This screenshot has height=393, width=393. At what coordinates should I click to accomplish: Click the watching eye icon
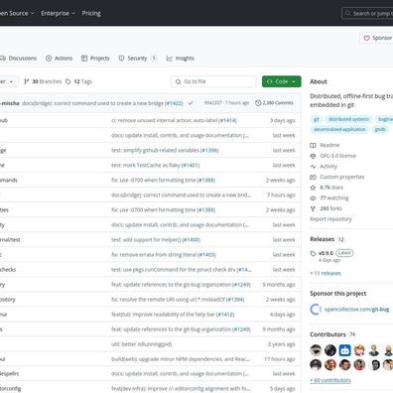click(x=313, y=198)
